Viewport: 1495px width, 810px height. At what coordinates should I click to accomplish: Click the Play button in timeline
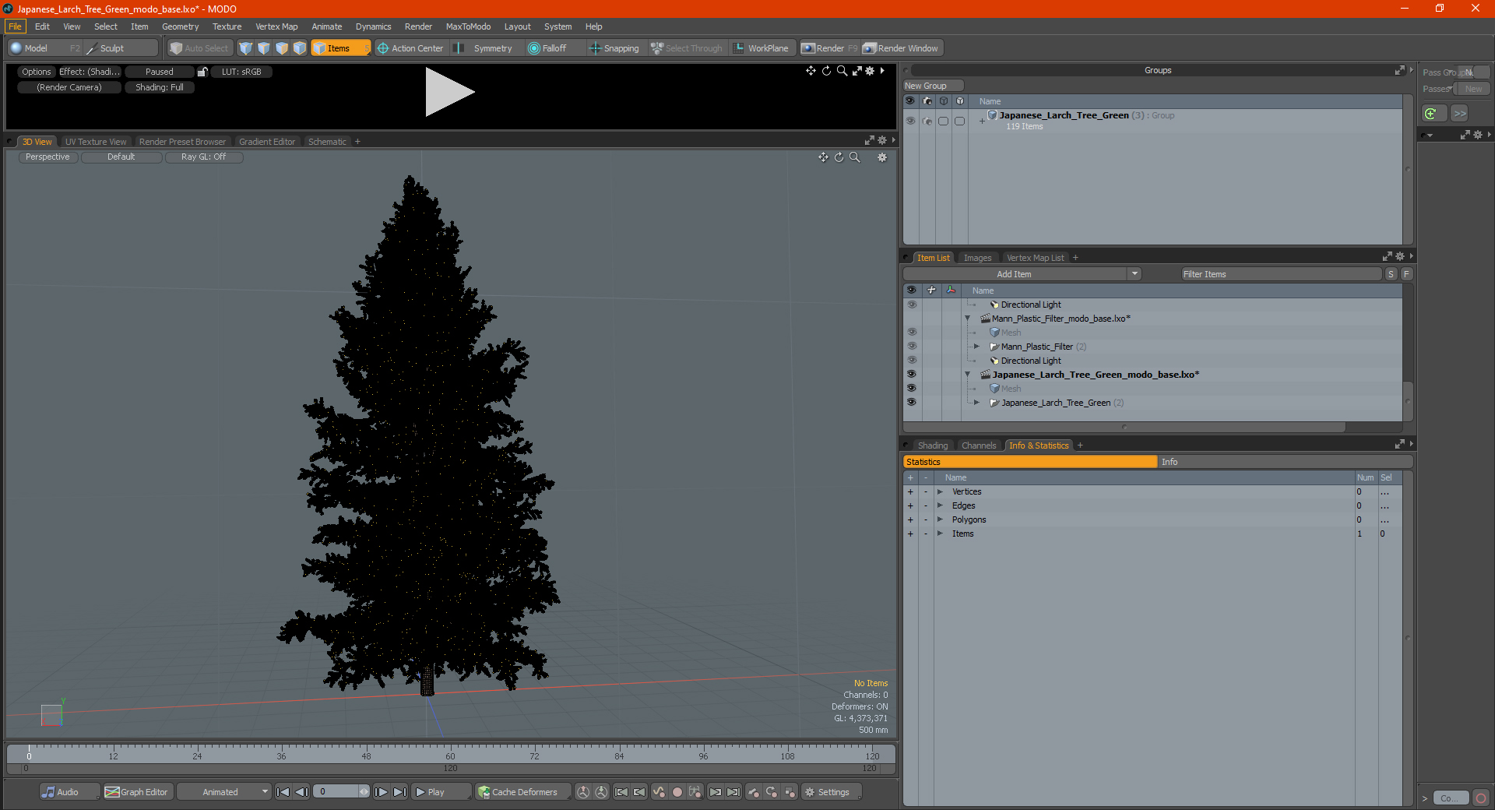click(441, 792)
